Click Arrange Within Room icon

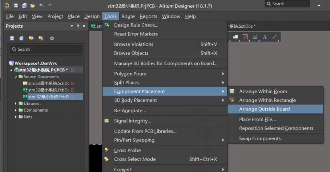pyautogui.click(x=232, y=91)
